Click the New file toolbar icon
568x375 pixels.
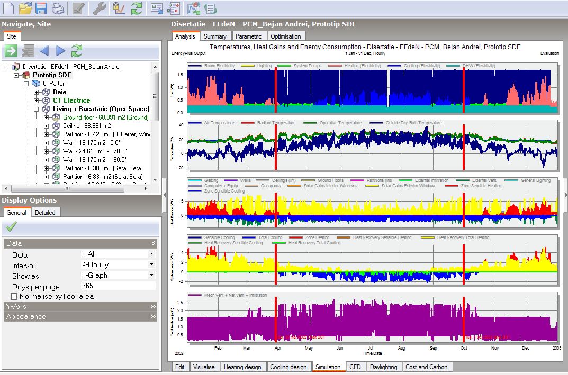(8, 8)
